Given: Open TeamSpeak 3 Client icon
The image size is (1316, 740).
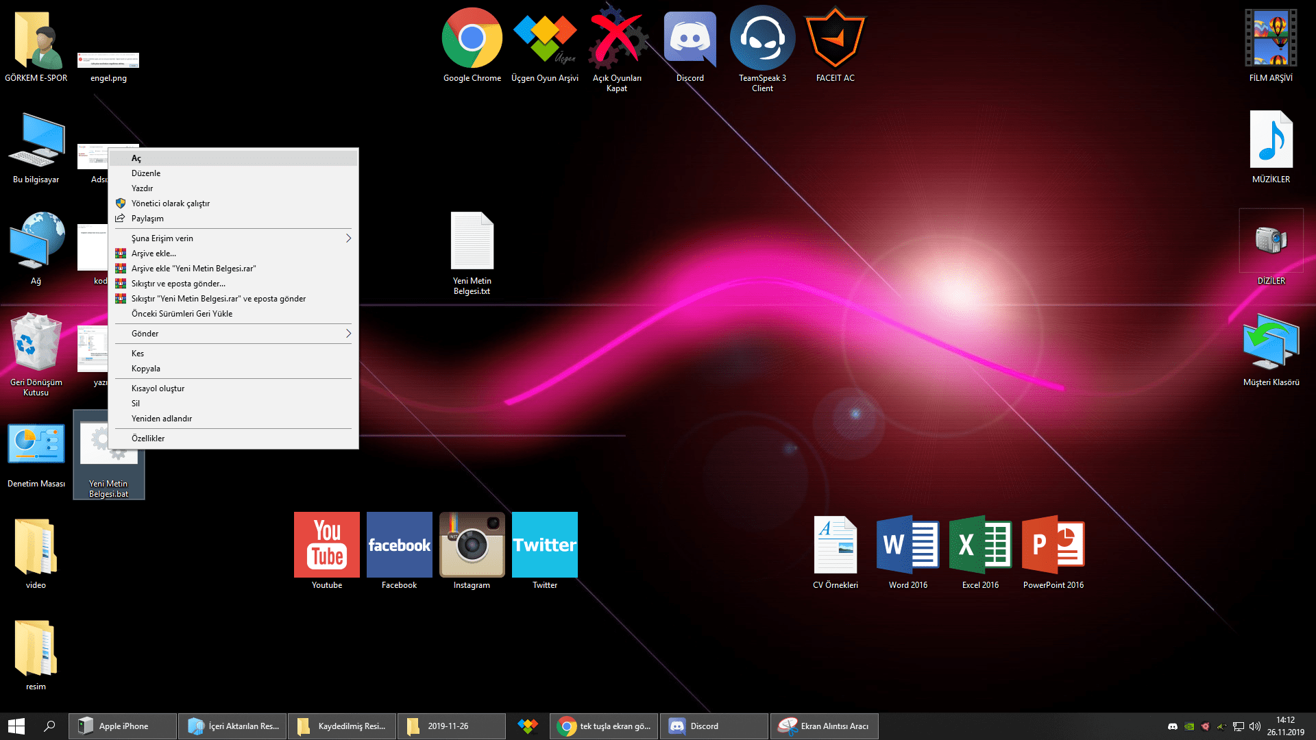Looking at the screenshot, I should [x=762, y=48].
